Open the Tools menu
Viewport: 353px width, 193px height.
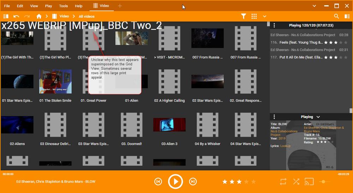64,6
